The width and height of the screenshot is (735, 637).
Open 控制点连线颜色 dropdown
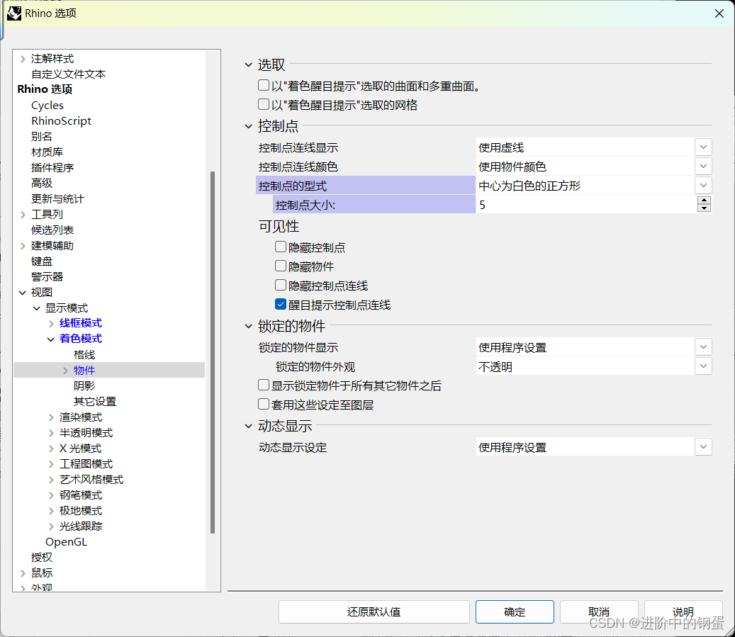[703, 167]
